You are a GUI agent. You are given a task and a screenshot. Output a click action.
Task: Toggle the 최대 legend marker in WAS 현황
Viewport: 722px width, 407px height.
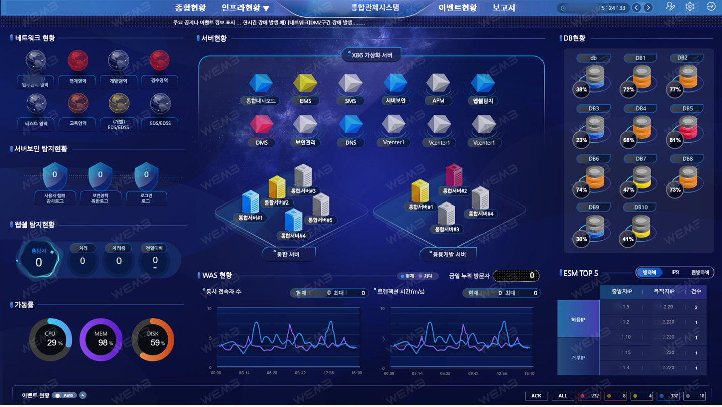(426, 276)
